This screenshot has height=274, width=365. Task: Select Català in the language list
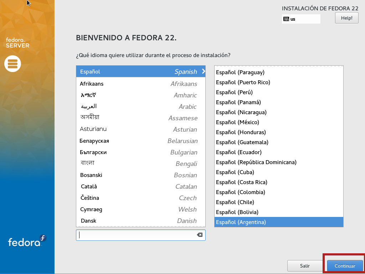[x=140, y=186]
